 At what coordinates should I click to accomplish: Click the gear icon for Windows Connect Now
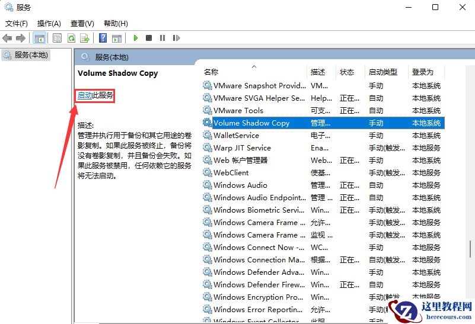[207, 247]
